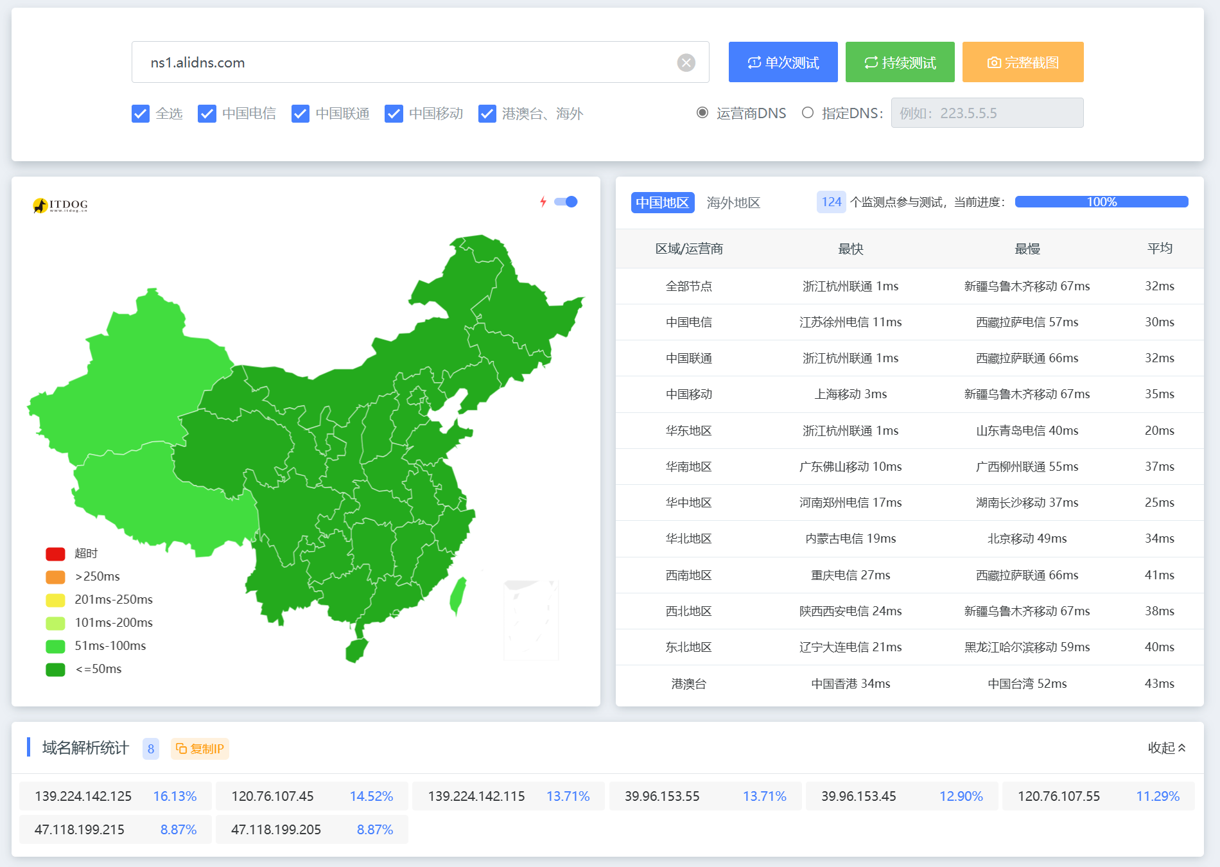Click the 11.29% percentage value
1220x867 pixels.
(1158, 796)
